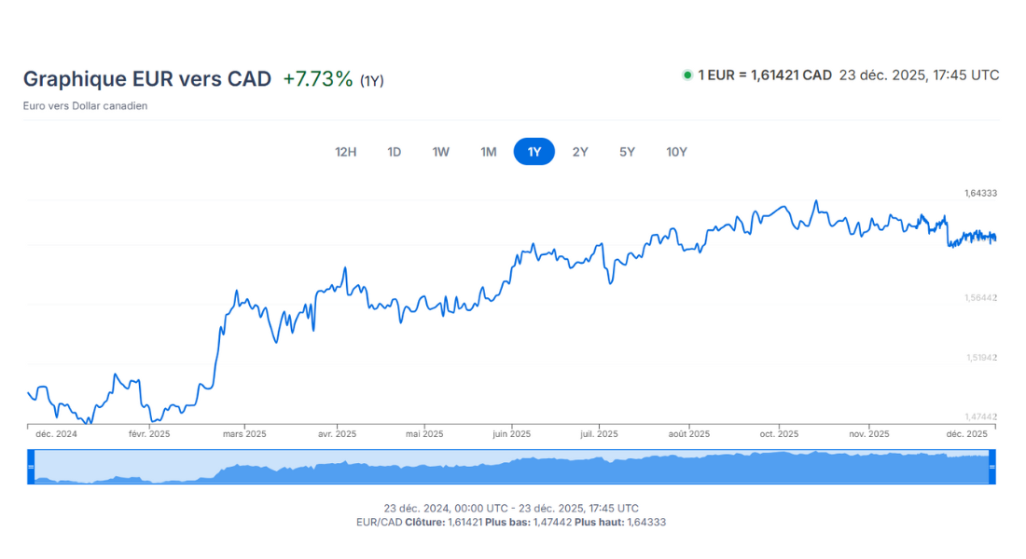Click the juin 2025 axis label

511,434
